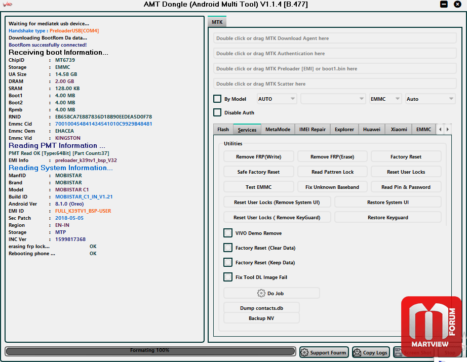Click MTK Download Agent file field
Viewport: 467px width, 362px height.
click(335, 38)
